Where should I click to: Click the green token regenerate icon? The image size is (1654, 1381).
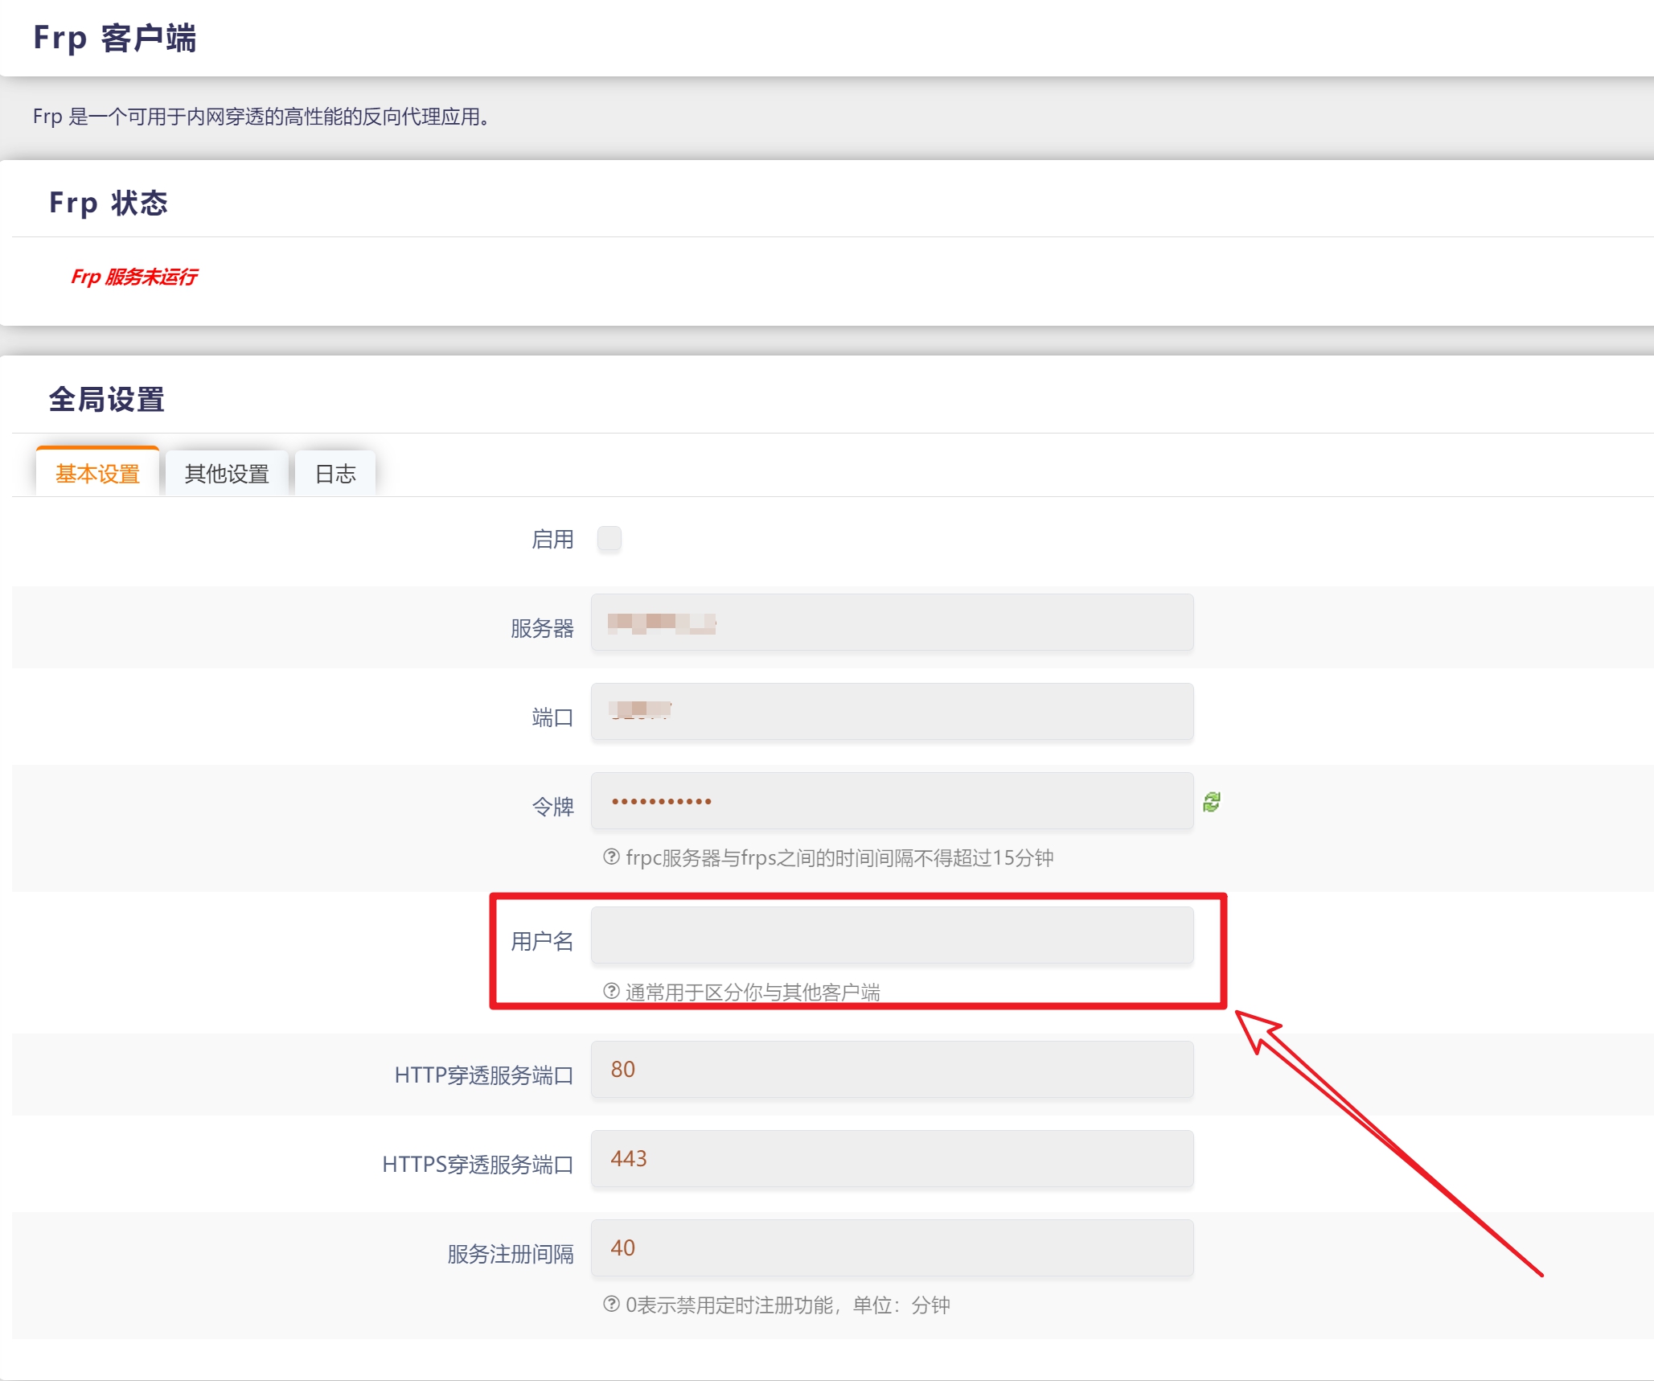1213,802
